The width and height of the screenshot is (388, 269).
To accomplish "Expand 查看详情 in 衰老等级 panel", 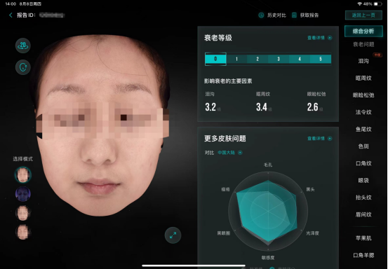I will [316, 38].
